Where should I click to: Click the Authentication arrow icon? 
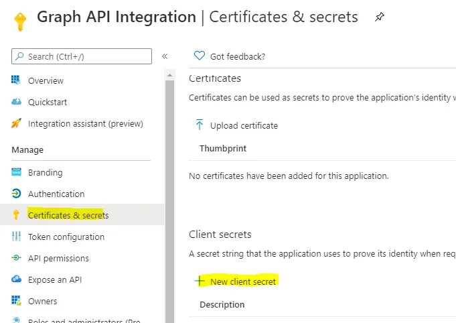(16, 193)
